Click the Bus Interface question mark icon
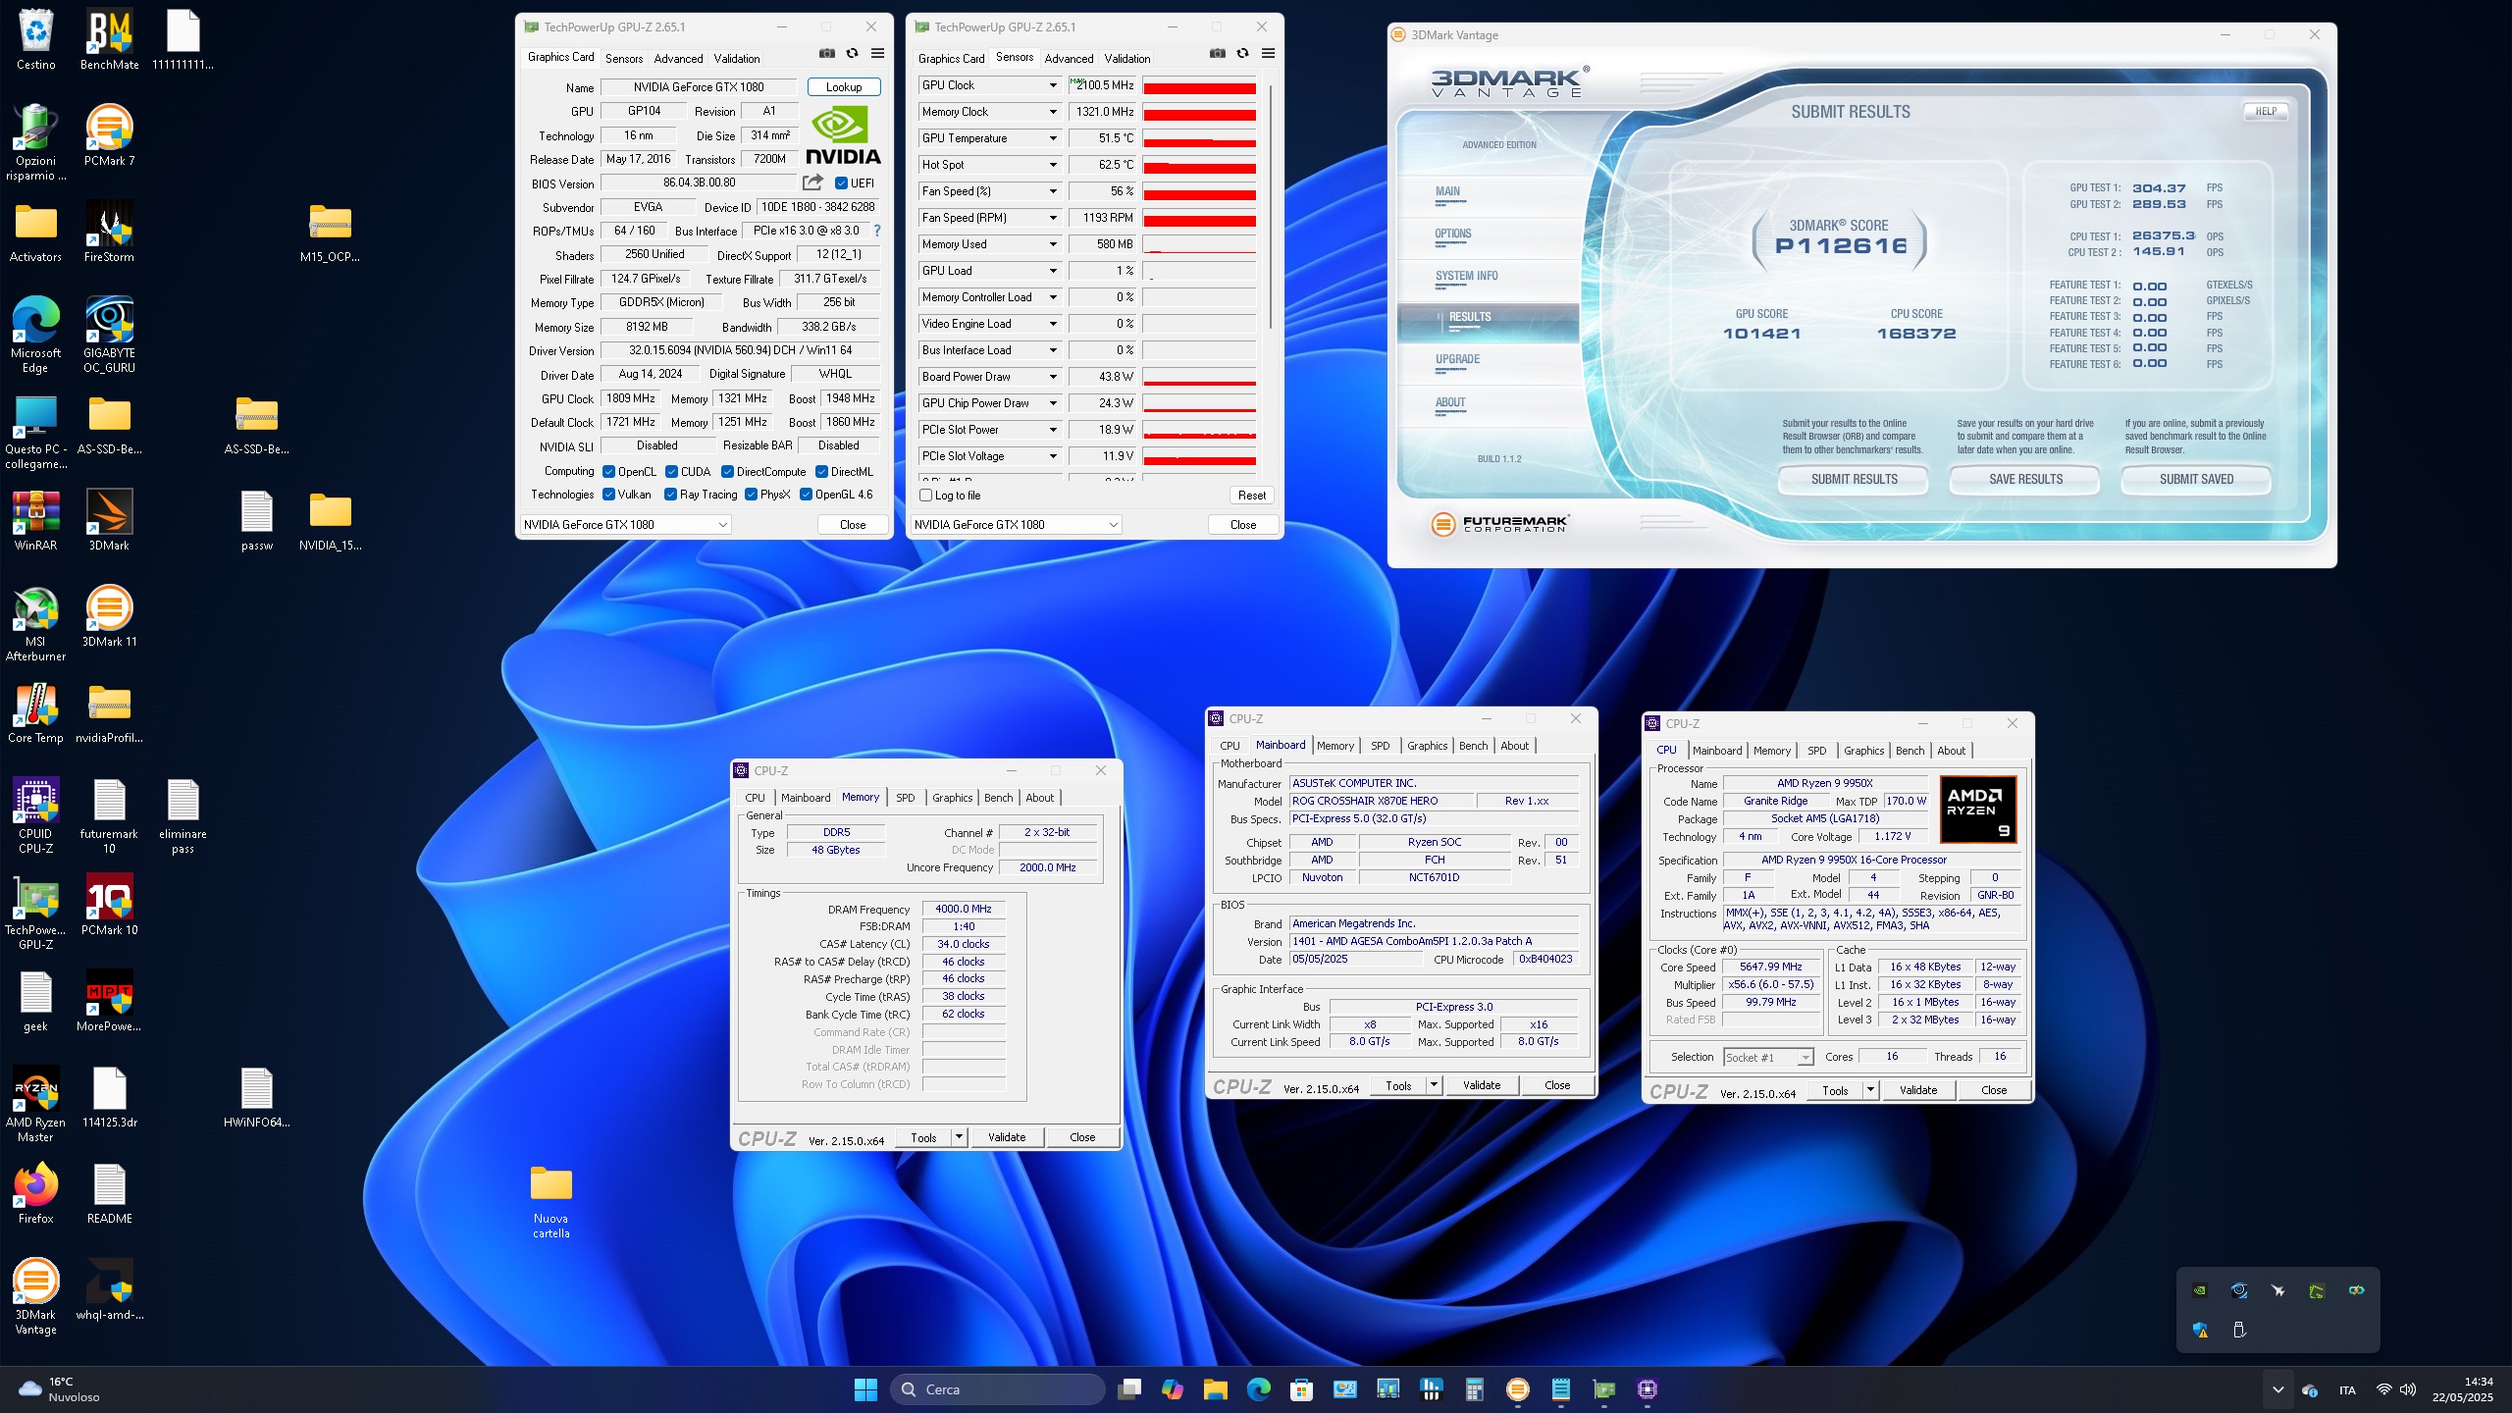The image size is (2512, 1413). (877, 231)
